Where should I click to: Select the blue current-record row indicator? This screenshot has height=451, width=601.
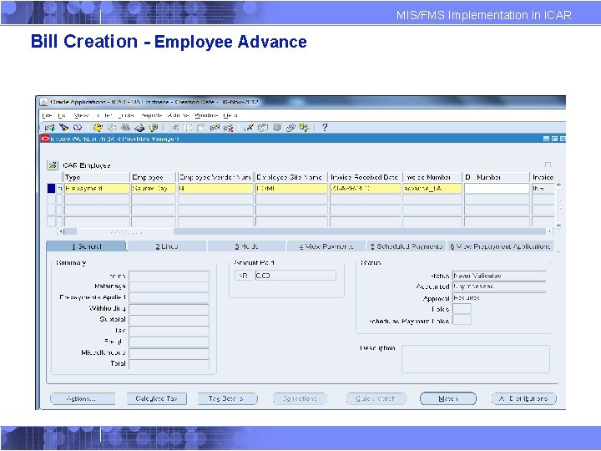(52, 188)
